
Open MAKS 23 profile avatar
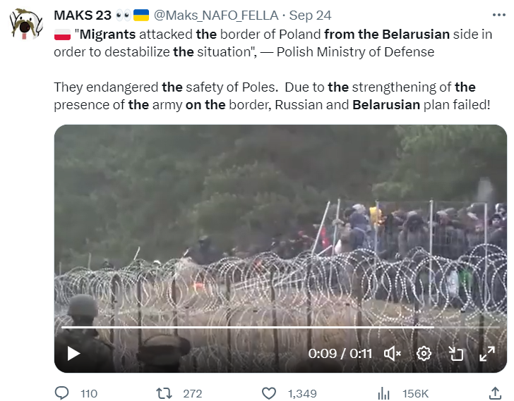coord(26,24)
